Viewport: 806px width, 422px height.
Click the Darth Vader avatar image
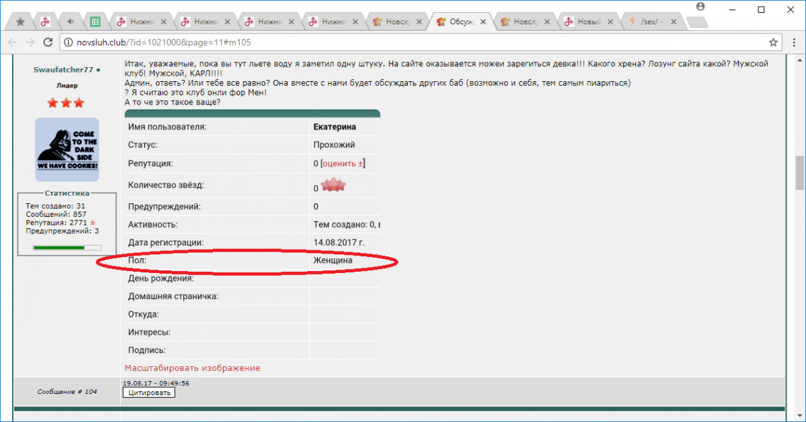[x=66, y=149]
